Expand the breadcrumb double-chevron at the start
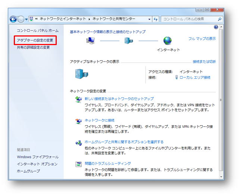240x196 pixels. (x=37, y=19)
